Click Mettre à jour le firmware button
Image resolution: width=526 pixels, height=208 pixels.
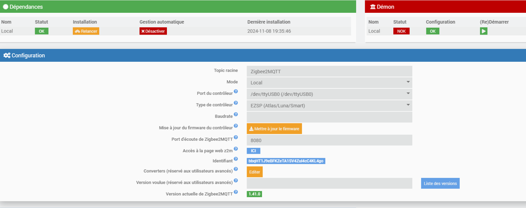[x=274, y=129]
